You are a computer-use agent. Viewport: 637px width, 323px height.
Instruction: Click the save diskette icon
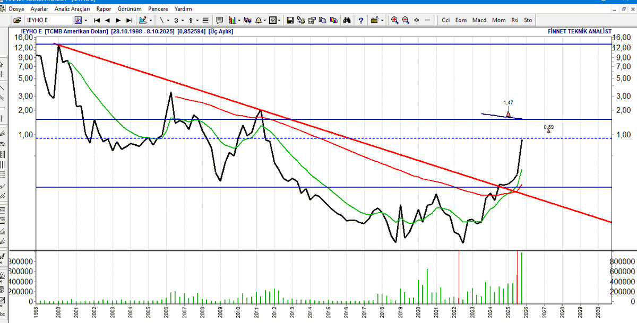(x=290, y=20)
